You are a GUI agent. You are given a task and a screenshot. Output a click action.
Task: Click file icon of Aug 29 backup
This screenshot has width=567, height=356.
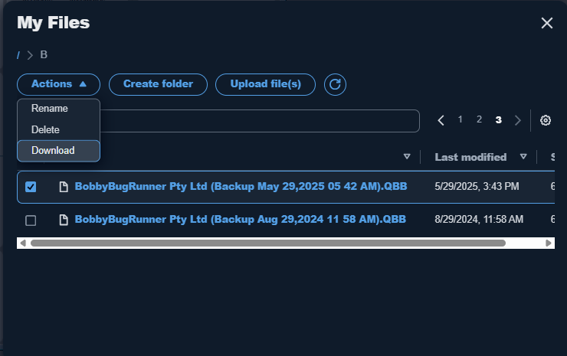64,220
